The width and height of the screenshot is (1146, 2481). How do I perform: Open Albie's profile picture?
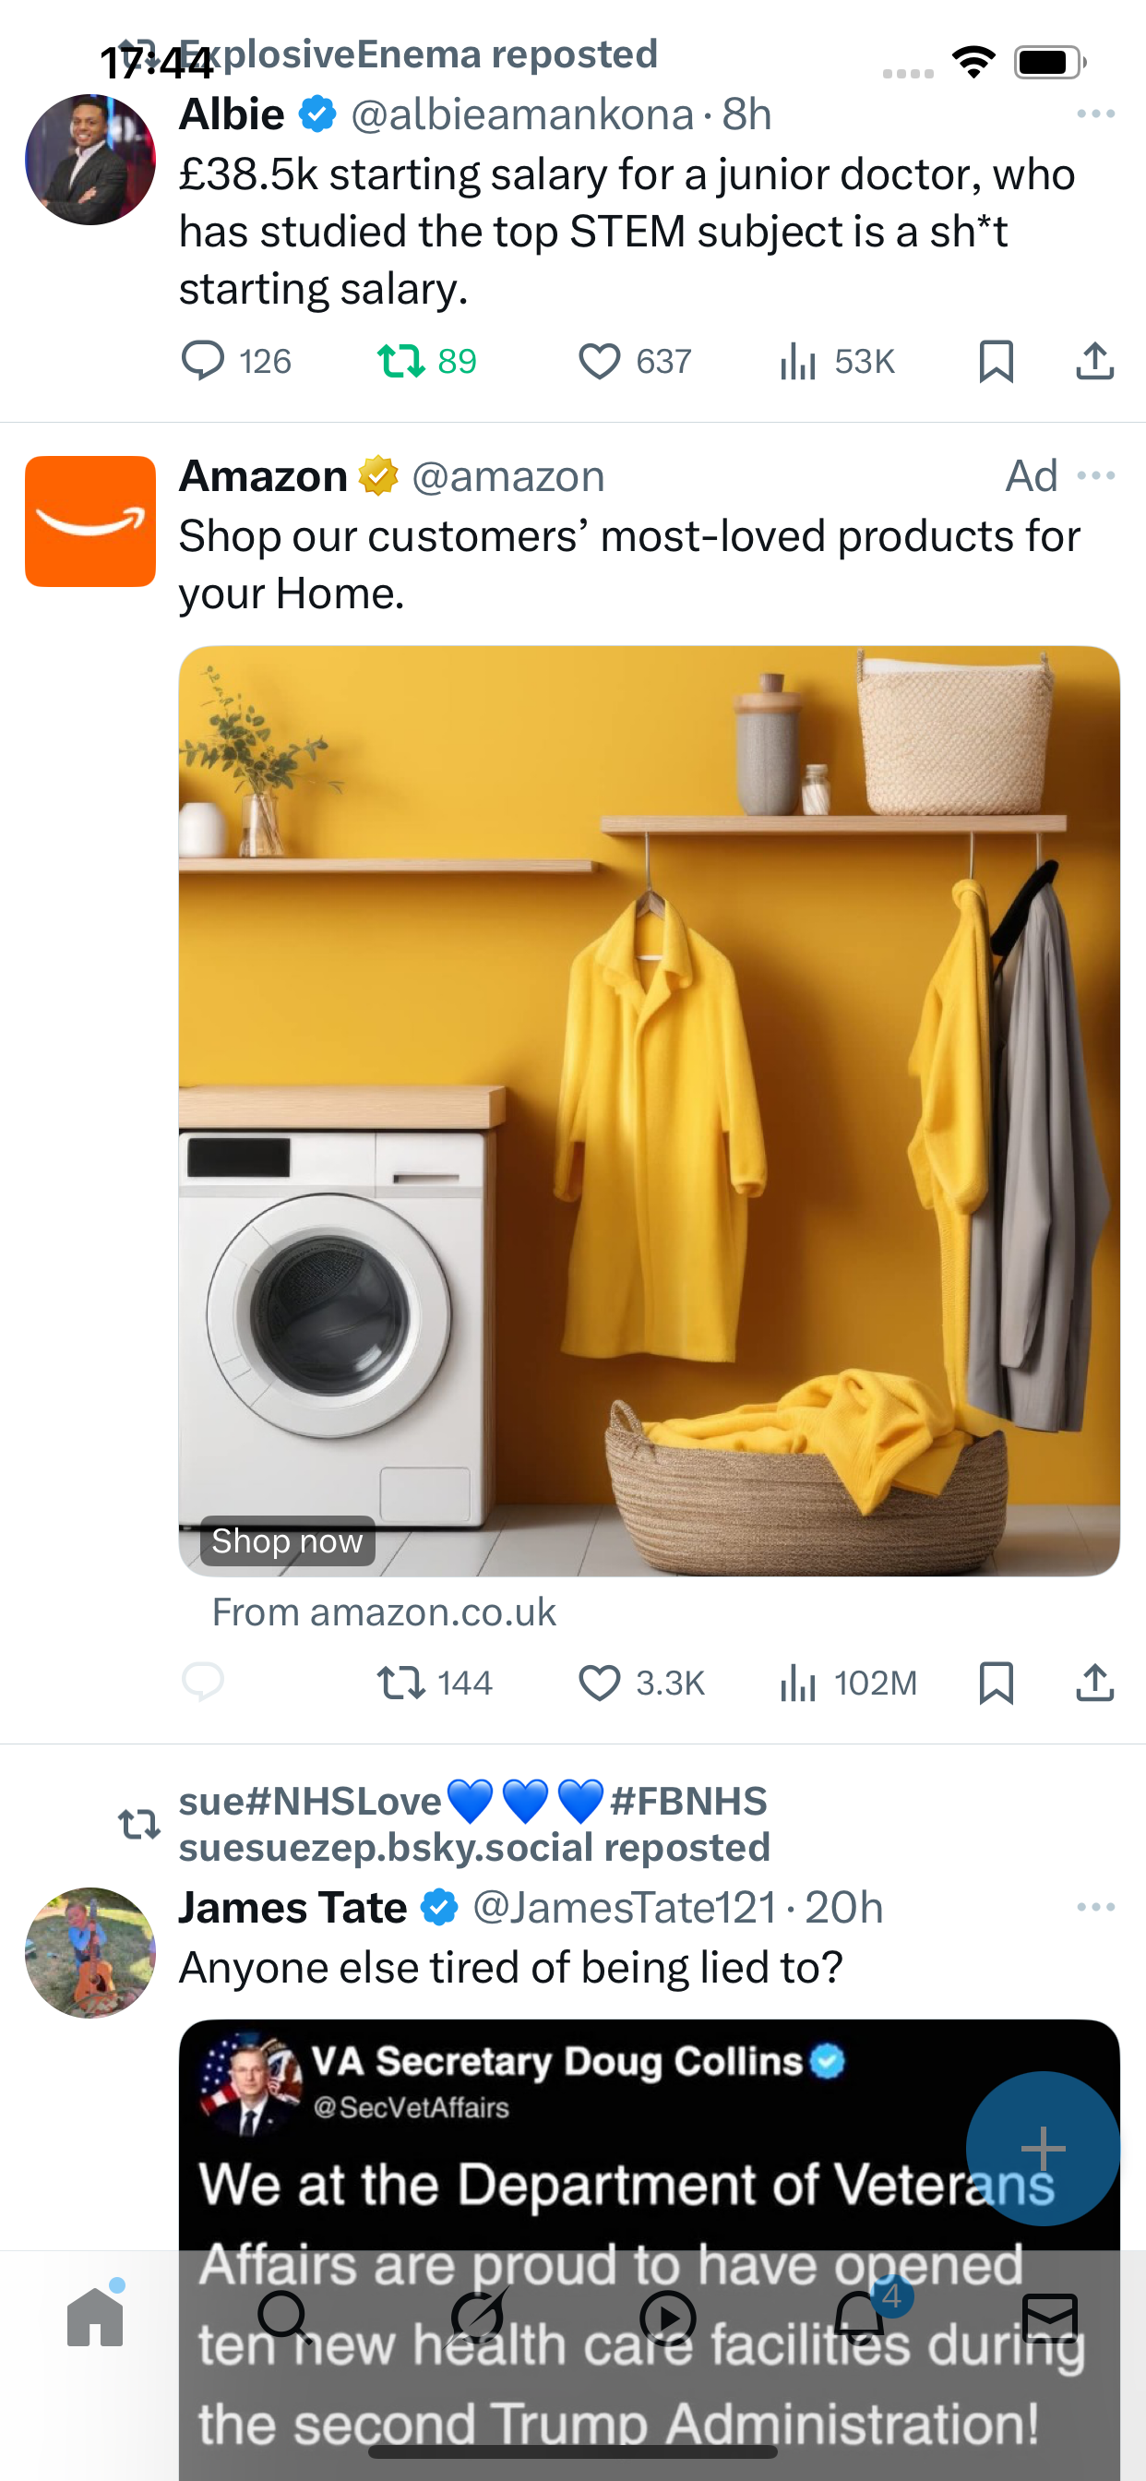pyautogui.click(x=90, y=160)
